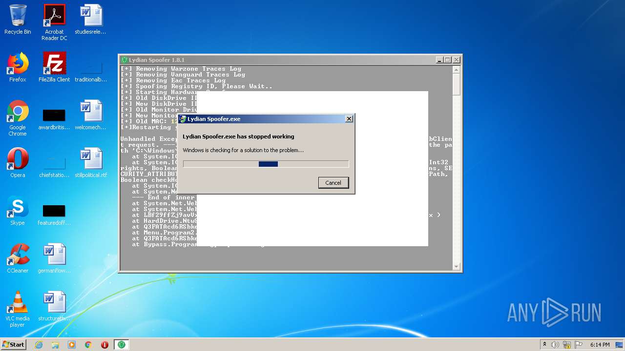This screenshot has height=351, width=625.
Task: Click 'Windows is checking for a solution' text
Action: pos(243,150)
